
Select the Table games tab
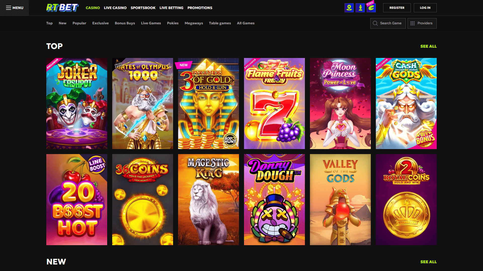[x=220, y=23]
